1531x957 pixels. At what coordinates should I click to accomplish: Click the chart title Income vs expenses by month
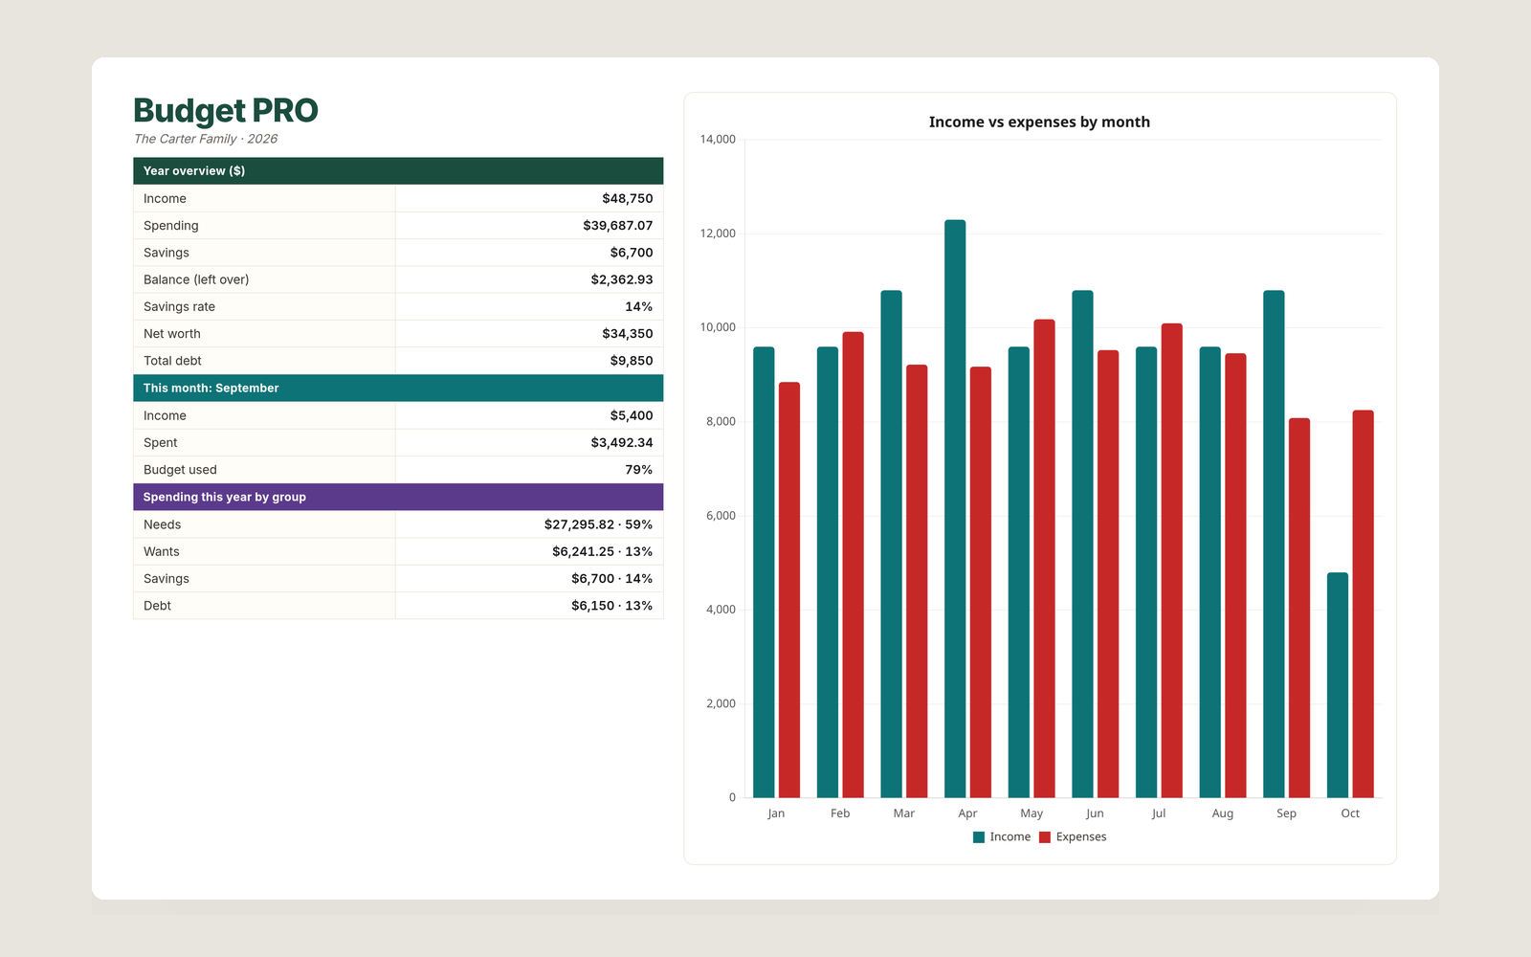point(1039,122)
